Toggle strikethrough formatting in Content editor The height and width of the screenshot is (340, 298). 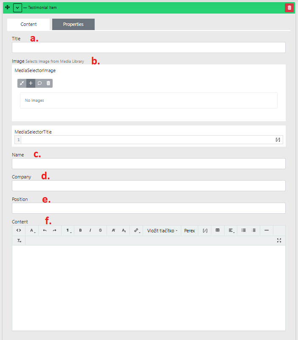coord(100,230)
